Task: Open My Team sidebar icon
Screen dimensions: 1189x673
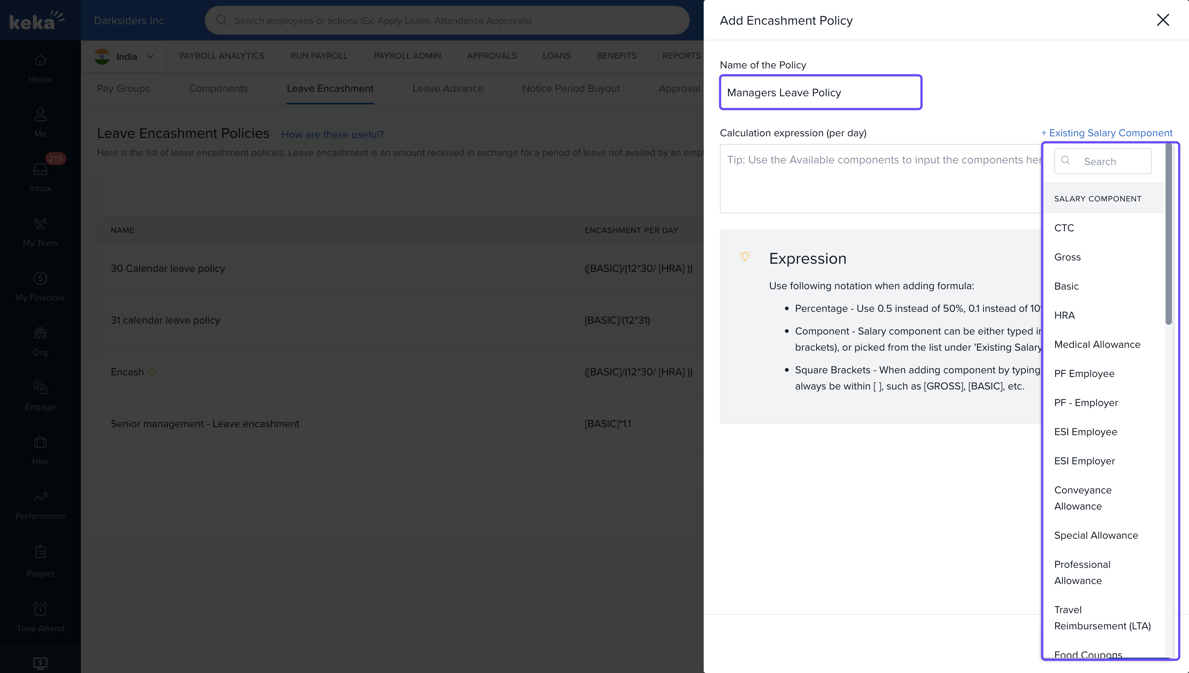Action: [40, 224]
